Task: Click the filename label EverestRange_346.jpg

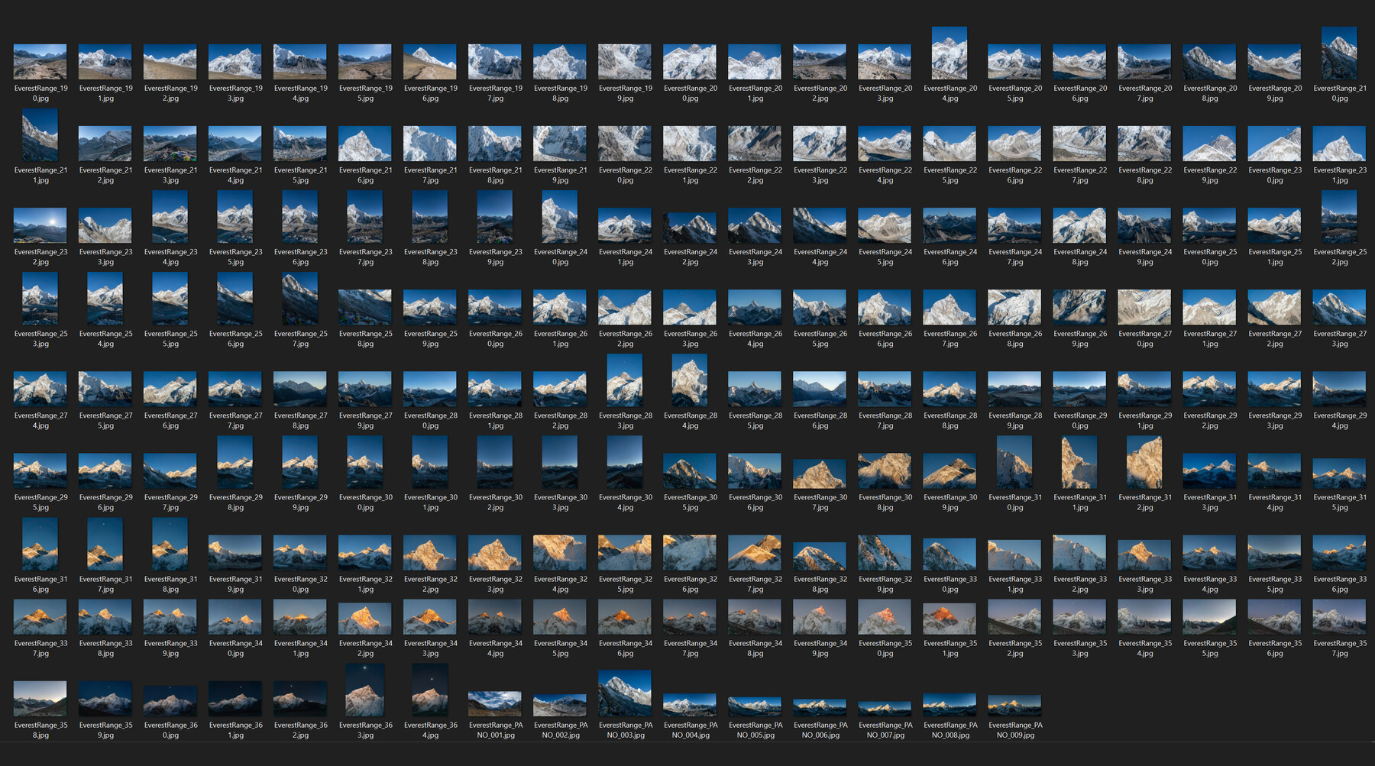Action: (x=625, y=648)
